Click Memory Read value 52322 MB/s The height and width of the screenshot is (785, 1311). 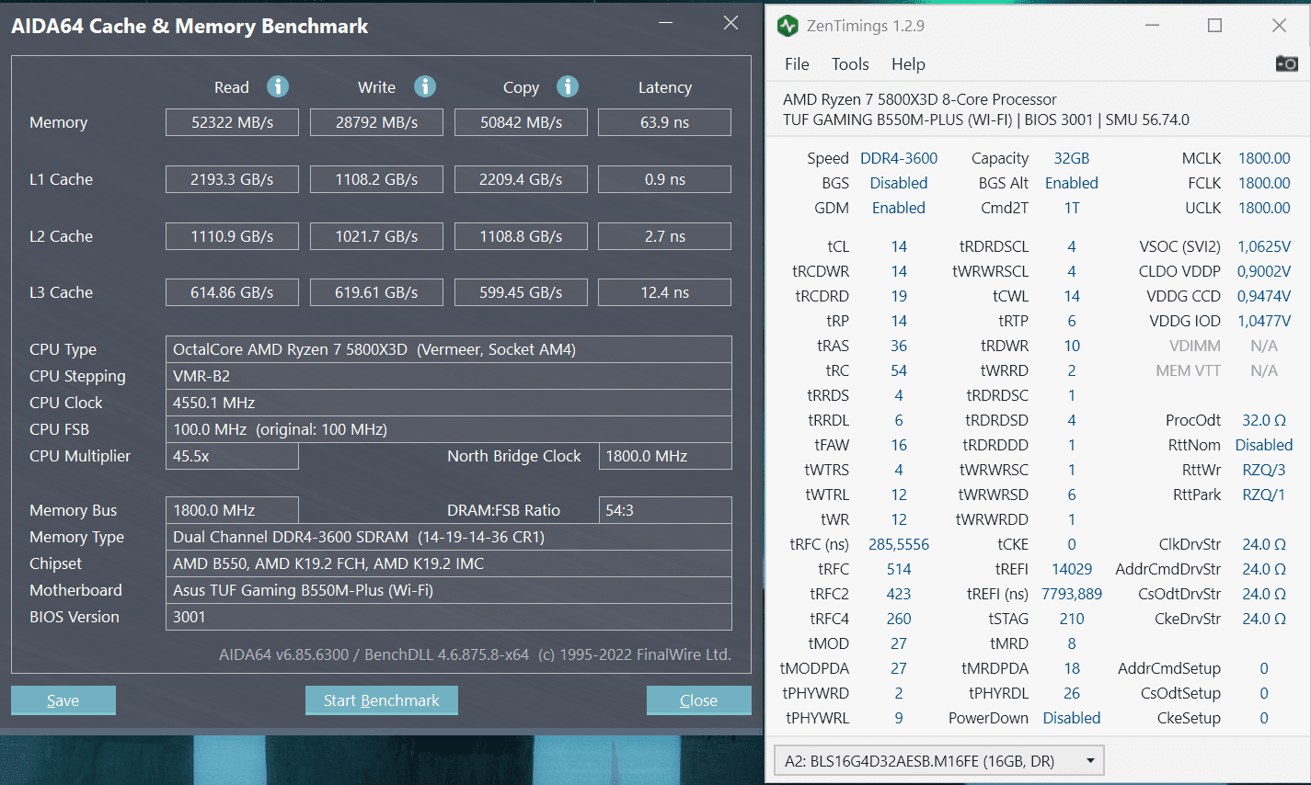pos(232,122)
